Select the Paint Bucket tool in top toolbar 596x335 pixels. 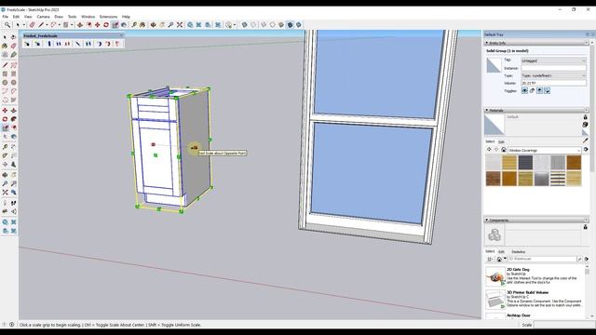(x=142, y=25)
